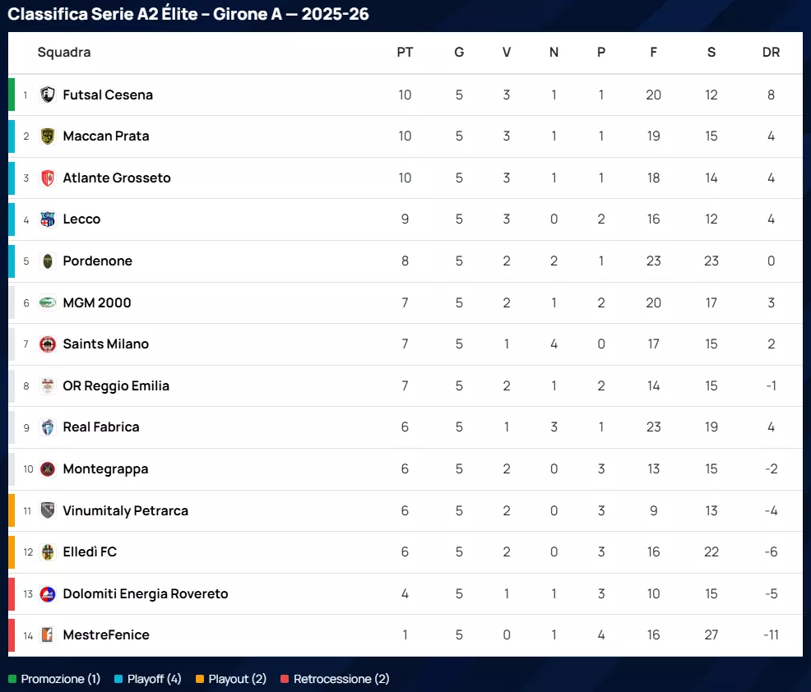The image size is (811, 692).
Task: Click the Squadra column header
Action: pyautogui.click(x=64, y=53)
